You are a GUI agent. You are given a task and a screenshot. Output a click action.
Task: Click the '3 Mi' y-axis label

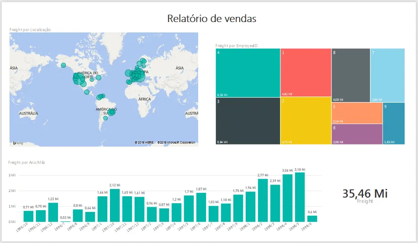click(x=12, y=175)
